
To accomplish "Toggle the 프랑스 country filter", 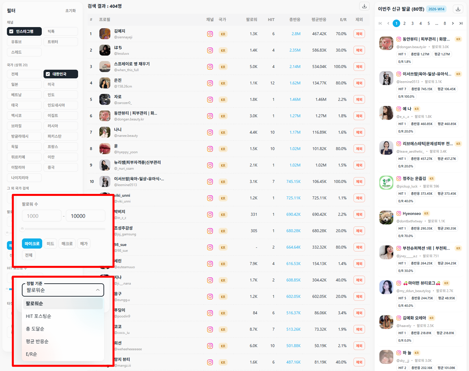I will click(61, 146).
